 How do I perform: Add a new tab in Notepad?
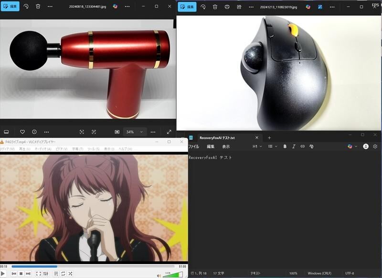(269, 138)
